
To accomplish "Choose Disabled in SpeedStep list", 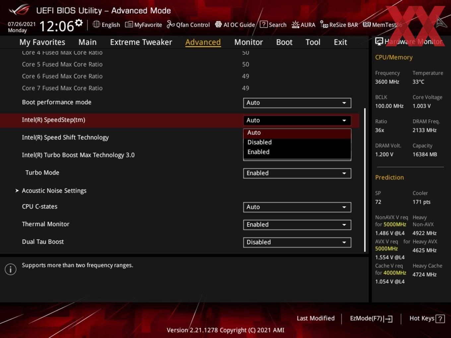I will [x=297, y=142].
